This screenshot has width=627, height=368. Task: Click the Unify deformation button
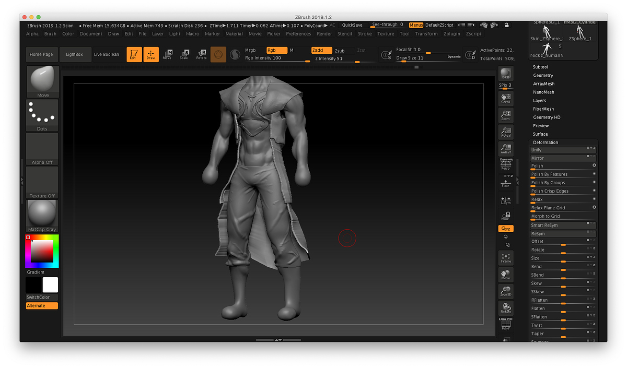(563, 150)
